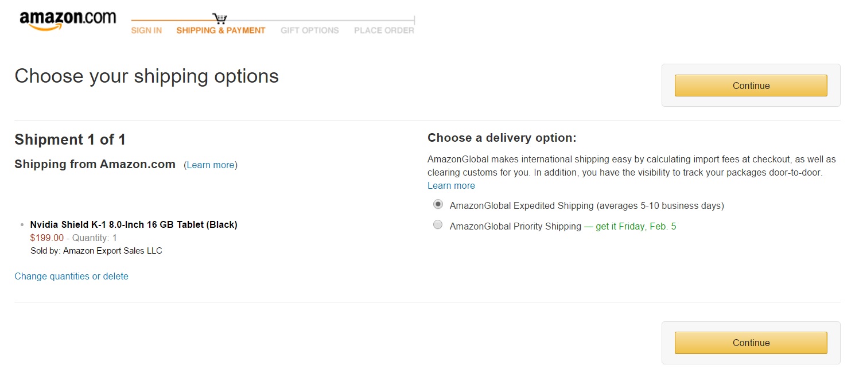Click the $199.00 price text
This screenshot has height=373, width=859.
point(46,238)
